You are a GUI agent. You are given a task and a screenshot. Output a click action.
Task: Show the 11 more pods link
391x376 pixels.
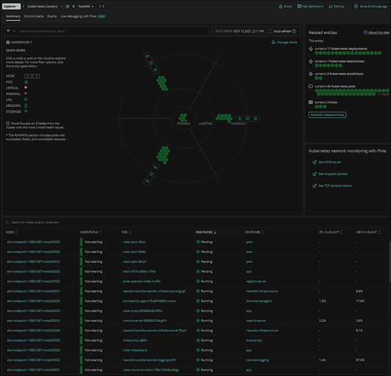pos(383,94)
